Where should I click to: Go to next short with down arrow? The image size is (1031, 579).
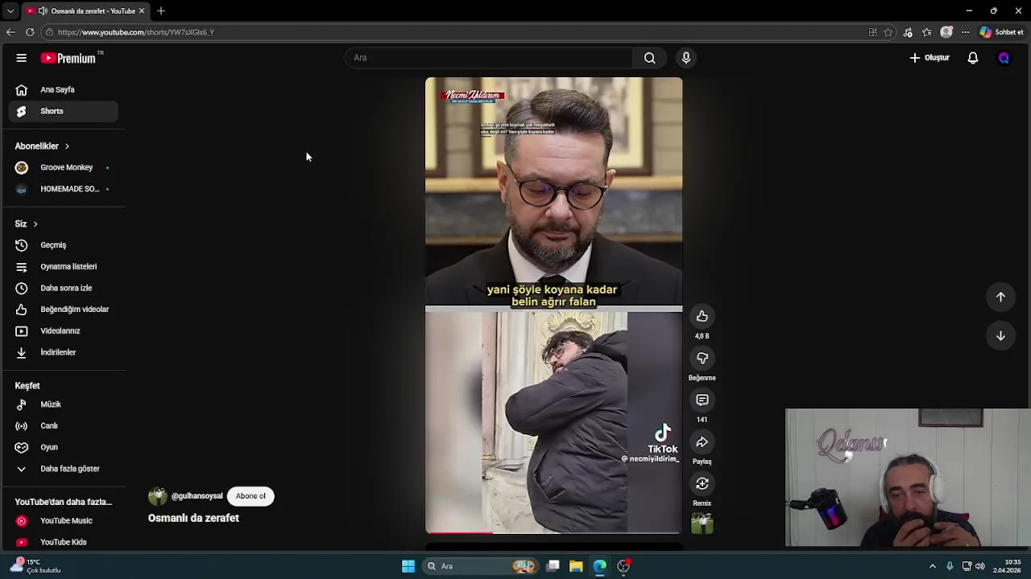coord(1000,335)
